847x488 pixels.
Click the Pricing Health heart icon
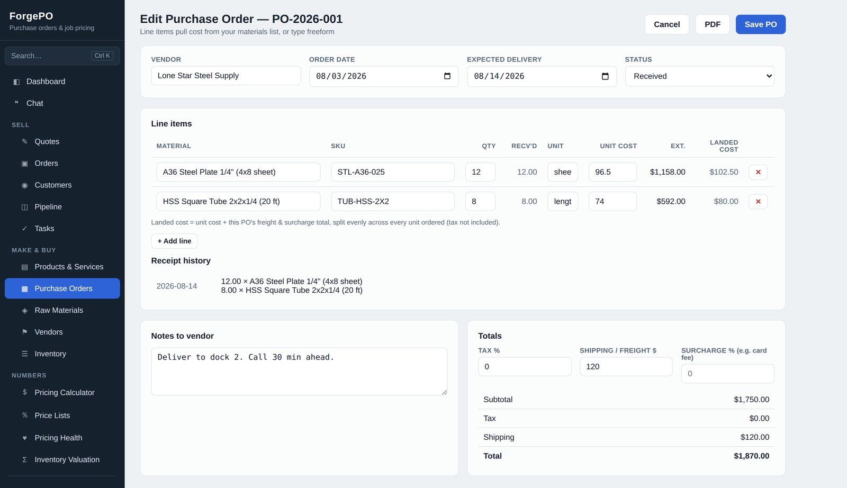[x=24, y=438]
